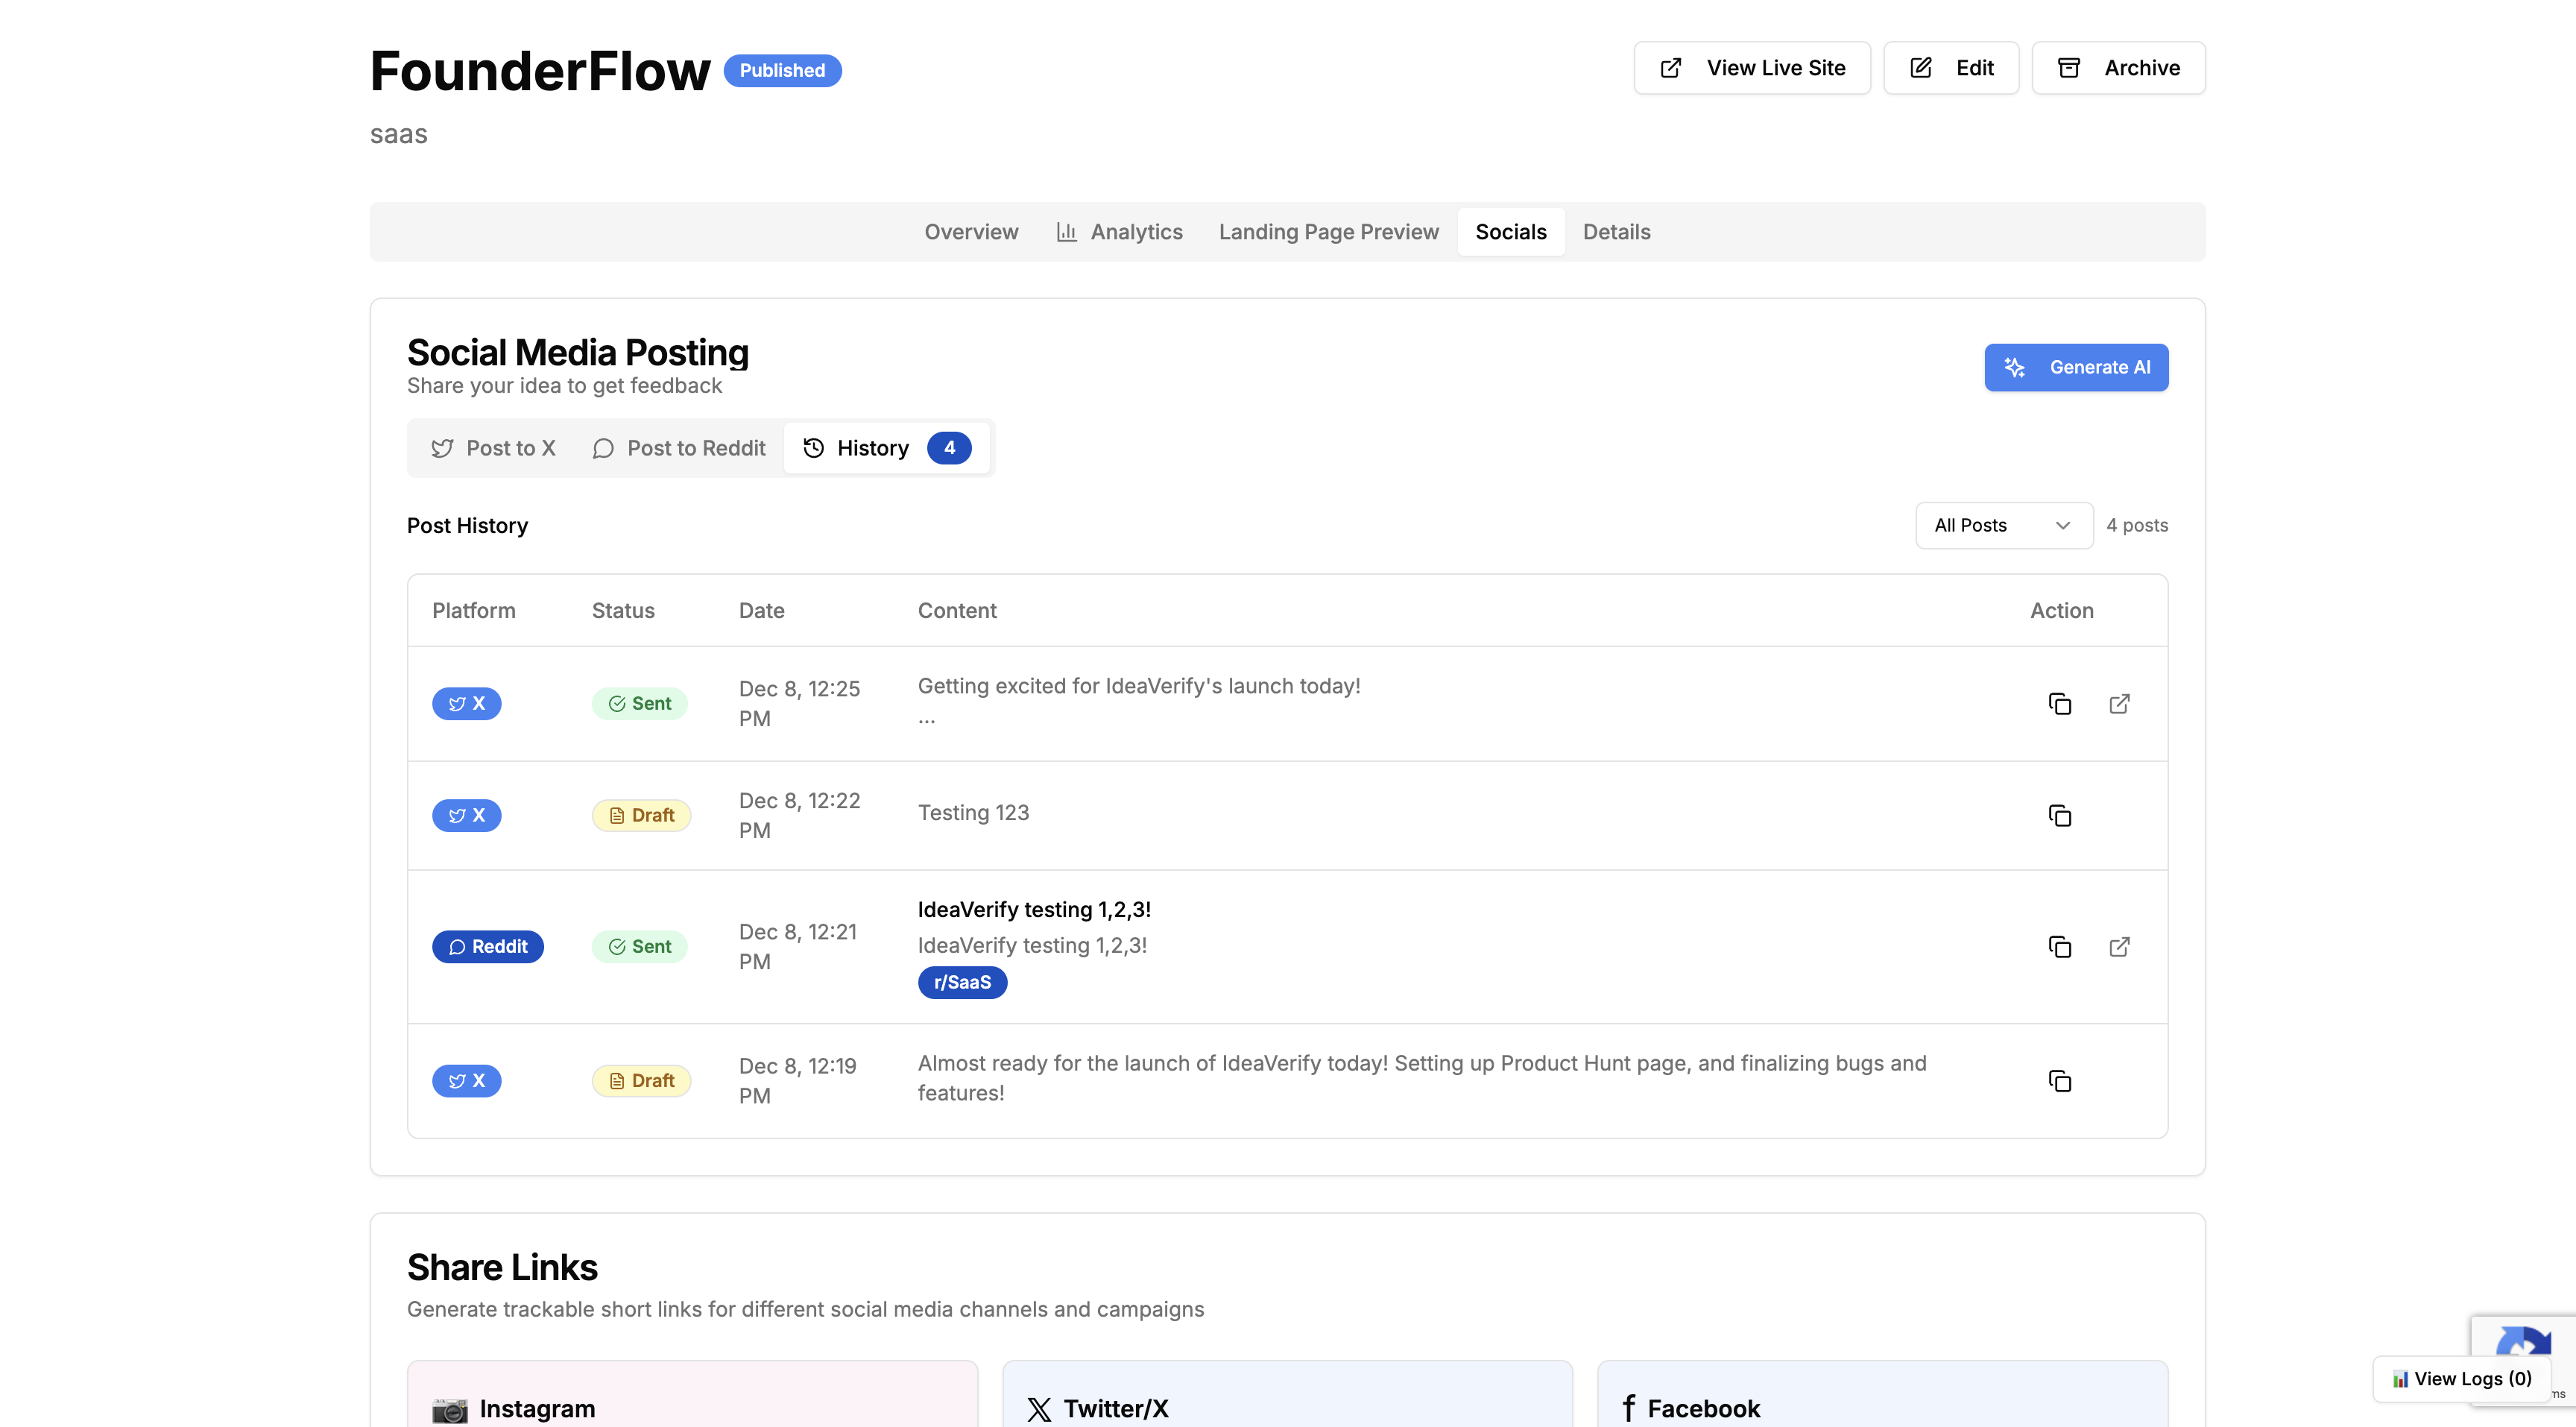Copy the IdeaVerify Reddit post content

point(2060,947)
